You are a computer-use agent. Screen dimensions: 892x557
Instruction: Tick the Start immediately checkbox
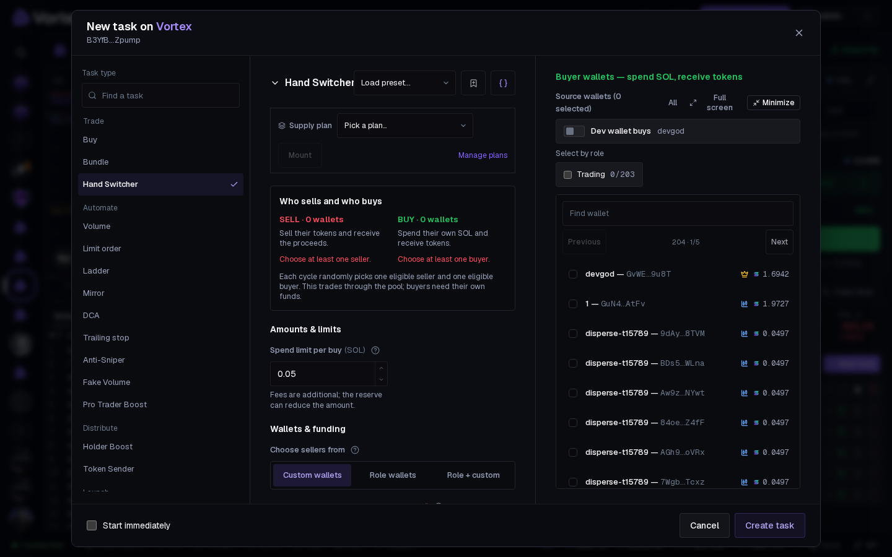tap(92, 525)
